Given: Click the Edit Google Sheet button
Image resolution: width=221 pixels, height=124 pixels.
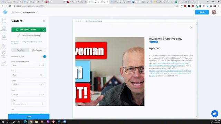Looking at the screenshot, I should click(26, 30).
